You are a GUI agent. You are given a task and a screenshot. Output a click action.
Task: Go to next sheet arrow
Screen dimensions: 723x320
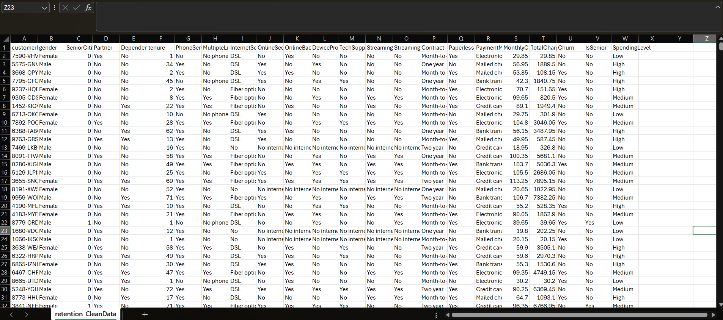pyautogui.click(x=27, y=315)
